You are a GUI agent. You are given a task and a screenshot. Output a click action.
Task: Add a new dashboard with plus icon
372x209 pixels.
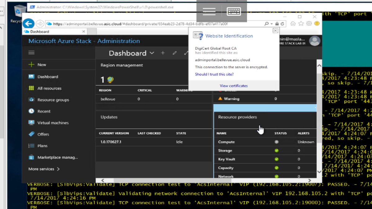click(x=162, y=53)
